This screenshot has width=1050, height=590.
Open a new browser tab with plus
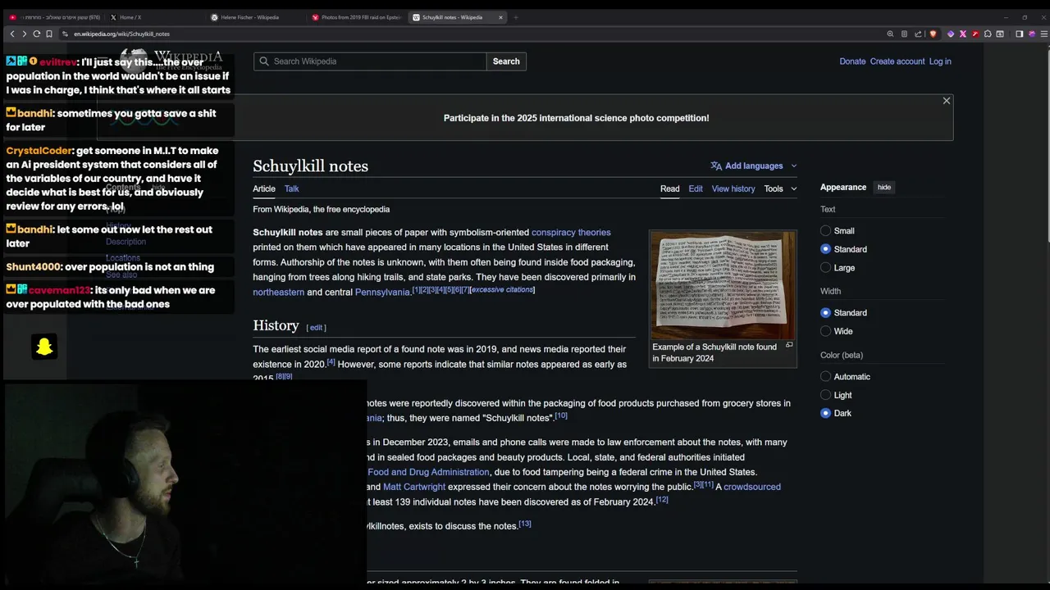coord(516,17)
